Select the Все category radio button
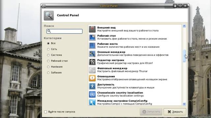Image resolution: width=211 pixels, height=118 pixels. 48,43
